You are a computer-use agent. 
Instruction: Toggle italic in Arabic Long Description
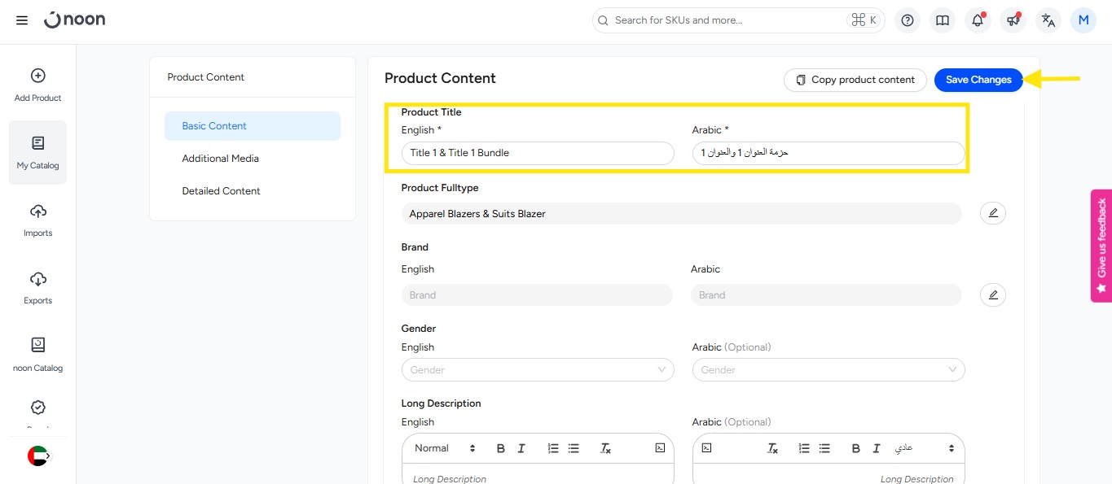(x=877, y=448)
